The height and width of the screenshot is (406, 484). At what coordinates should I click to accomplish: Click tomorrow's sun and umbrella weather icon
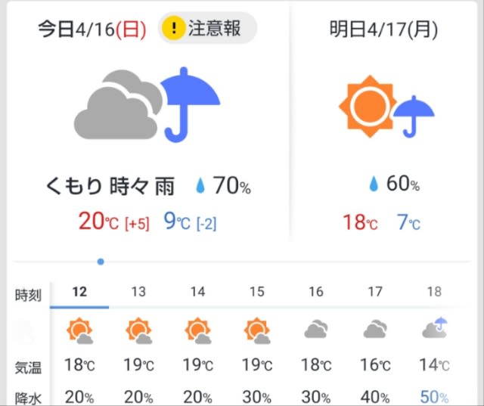(x=386, y=106)
